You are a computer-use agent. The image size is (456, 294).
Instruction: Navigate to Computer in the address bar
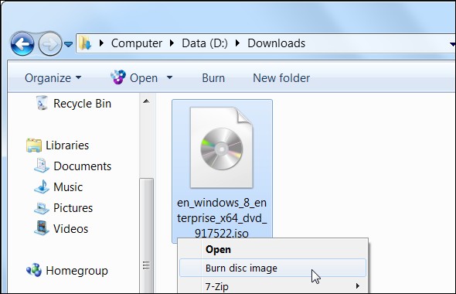pyautogui.click(x=136, y=43)
